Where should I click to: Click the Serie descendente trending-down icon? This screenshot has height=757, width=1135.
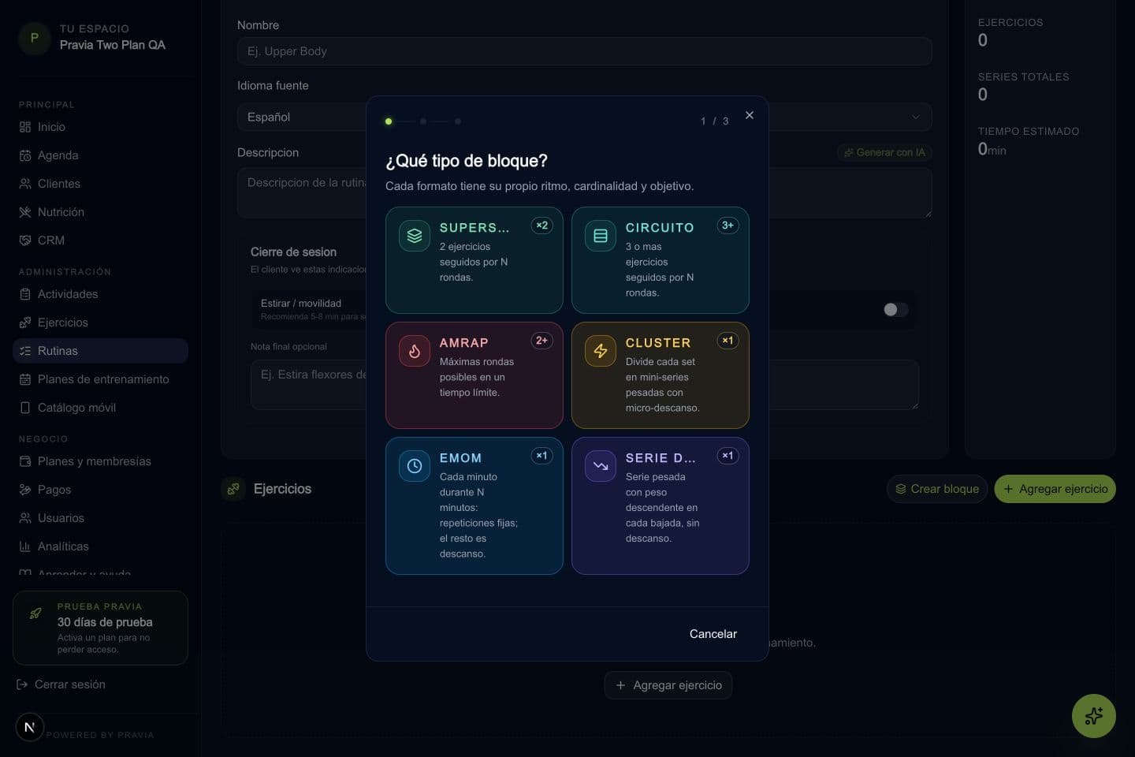pos(600,465)
